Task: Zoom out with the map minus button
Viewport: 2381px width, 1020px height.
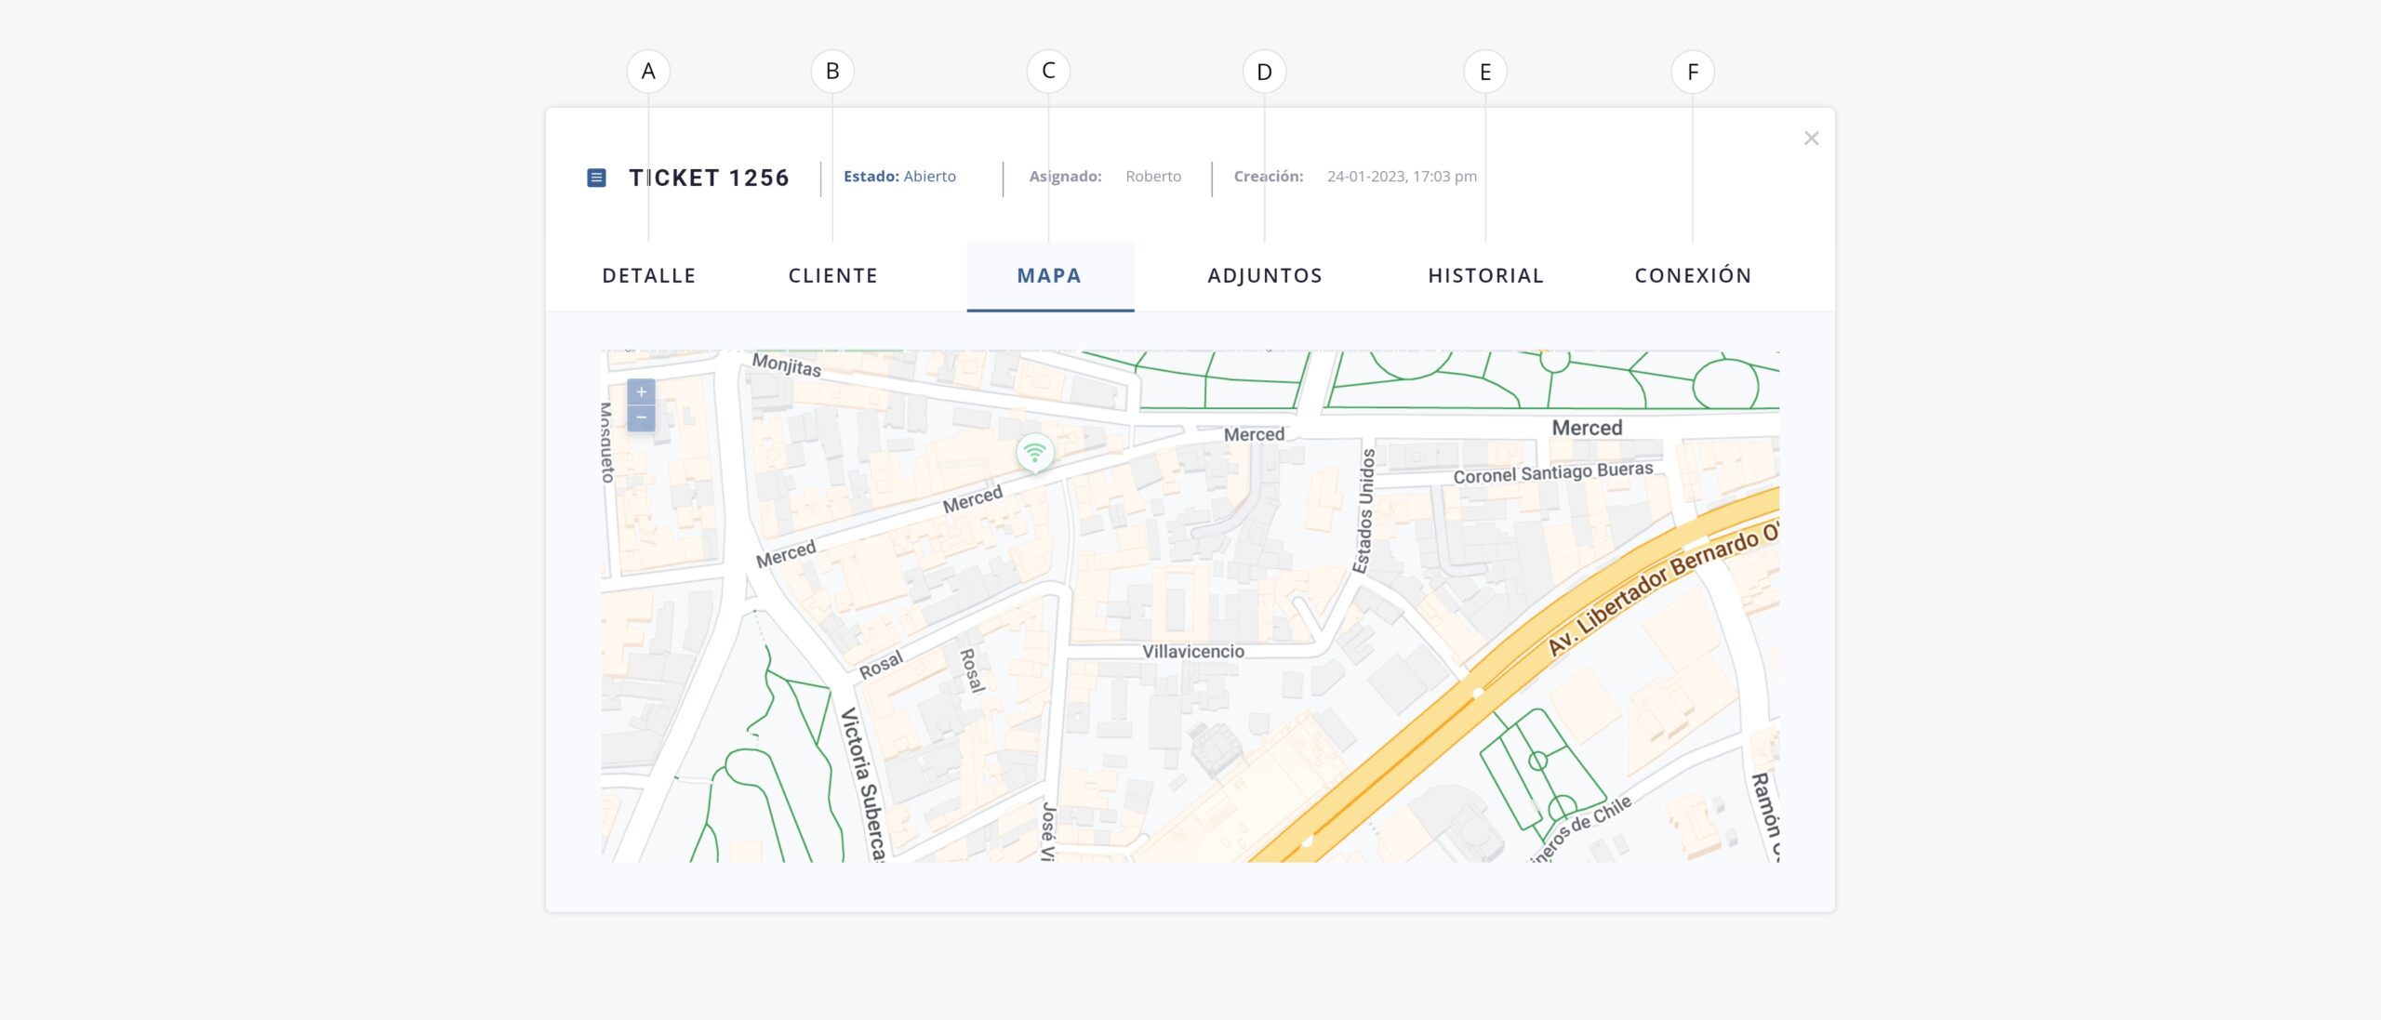Action: pos(641,418)
